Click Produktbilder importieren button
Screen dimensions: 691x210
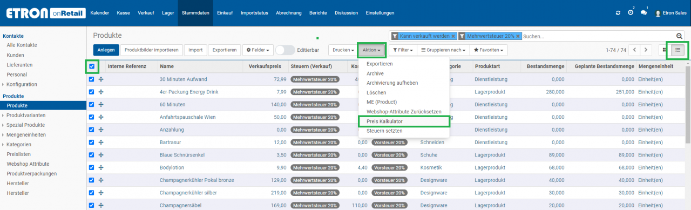pos(151,50)
